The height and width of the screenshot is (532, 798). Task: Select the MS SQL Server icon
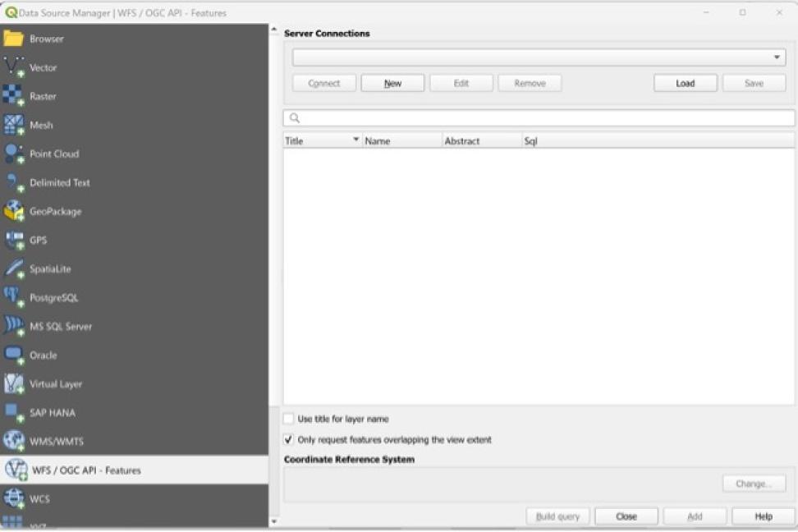coord(14,326)
